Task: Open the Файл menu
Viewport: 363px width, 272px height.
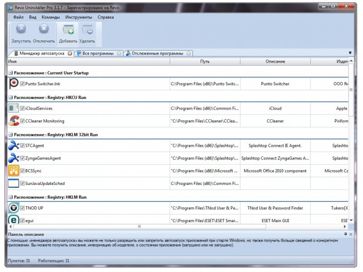Action: [18, 17]
